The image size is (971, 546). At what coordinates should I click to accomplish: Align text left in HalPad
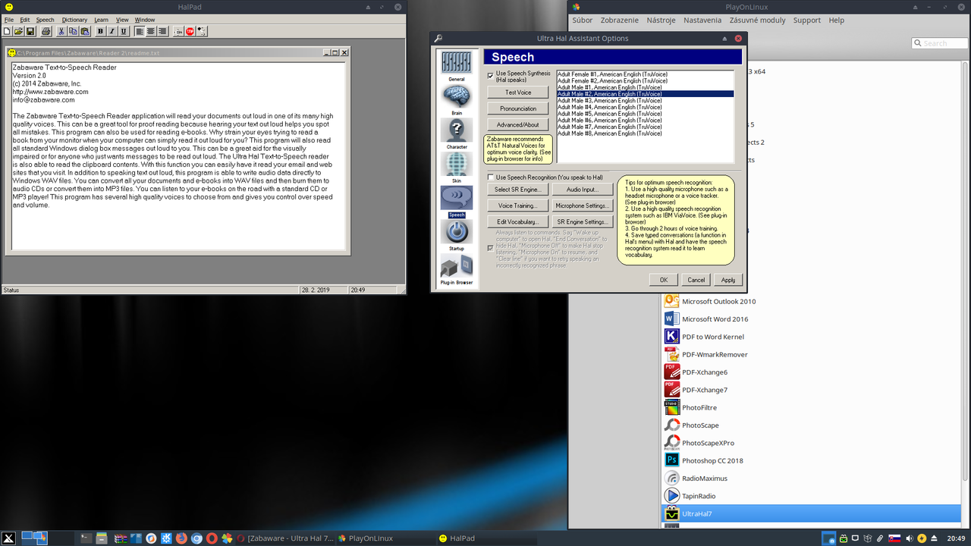[140, 31]
